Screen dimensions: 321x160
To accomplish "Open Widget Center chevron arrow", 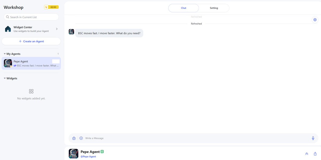I will (57, 29).
